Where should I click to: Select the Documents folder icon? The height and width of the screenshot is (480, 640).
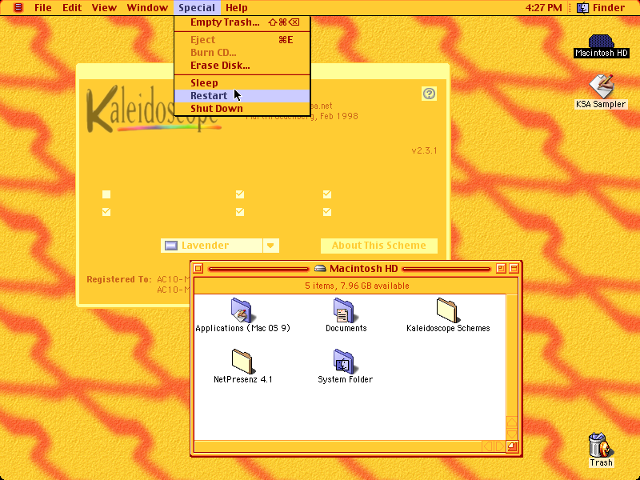click(x=344, y=310)
